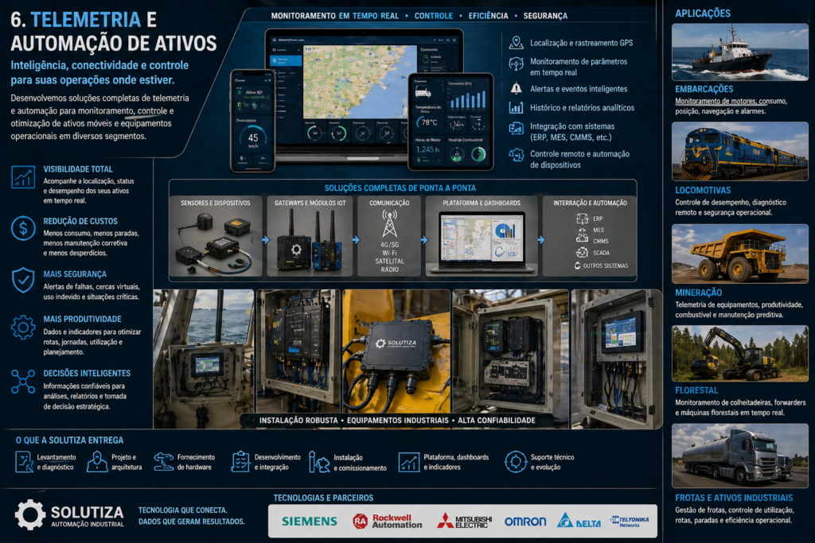Click the Fornecimento de hardware icon
815x543 pixels.
point(163,461)
